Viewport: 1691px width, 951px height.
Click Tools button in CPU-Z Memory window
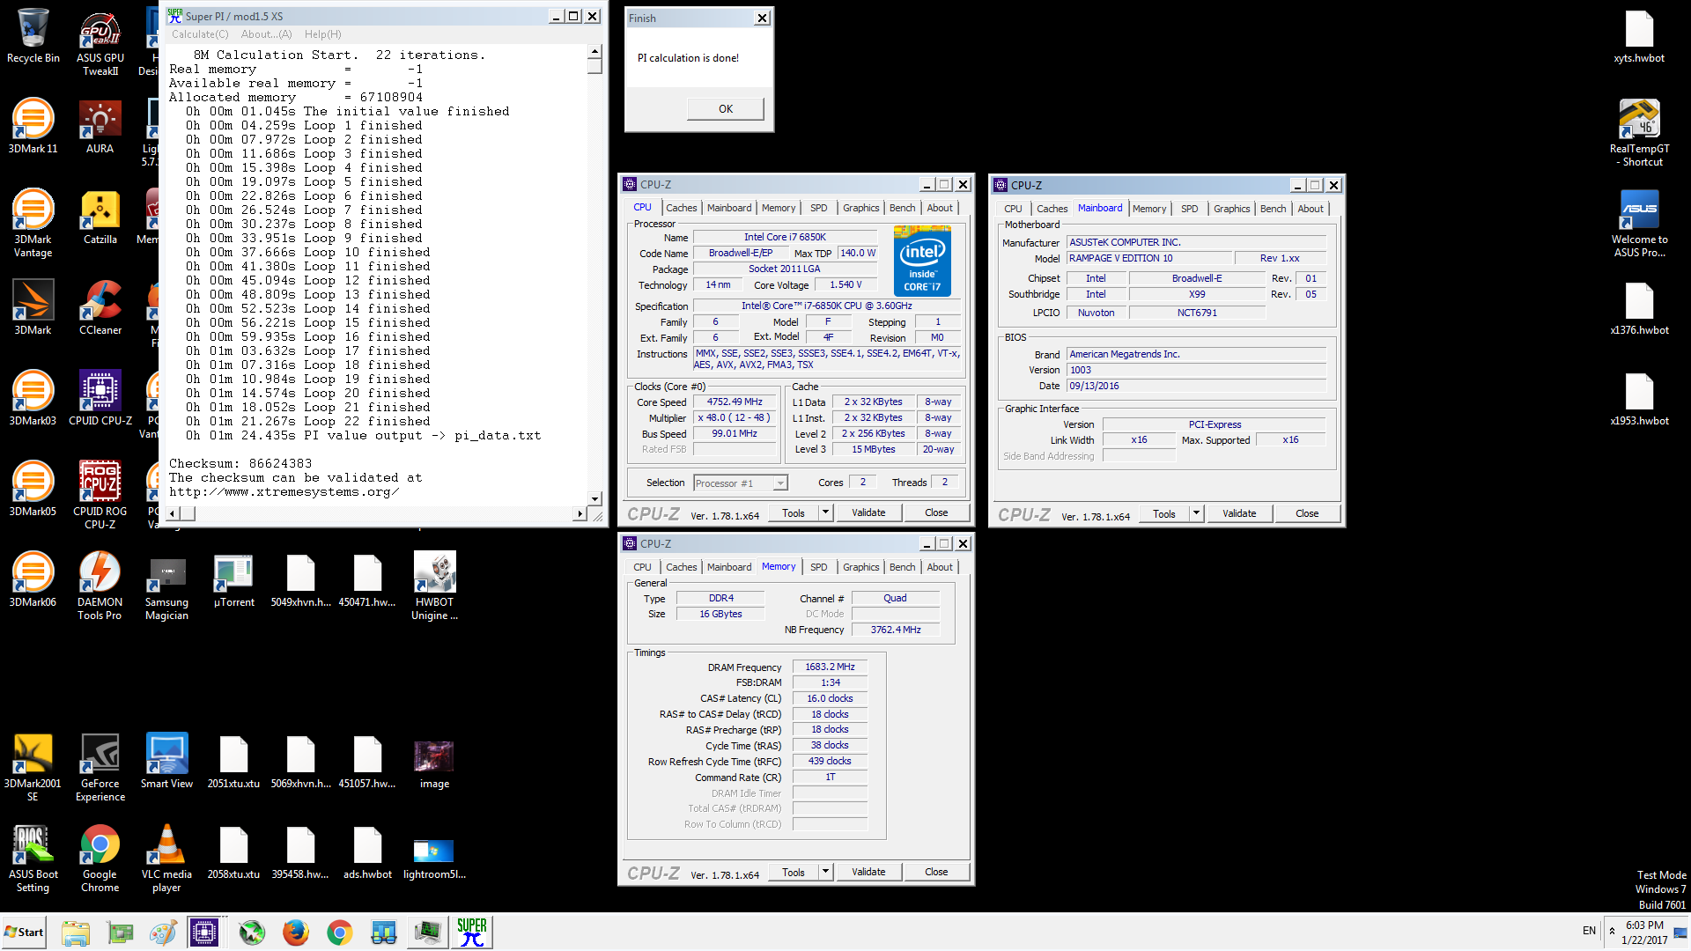(x=793, y=872)
